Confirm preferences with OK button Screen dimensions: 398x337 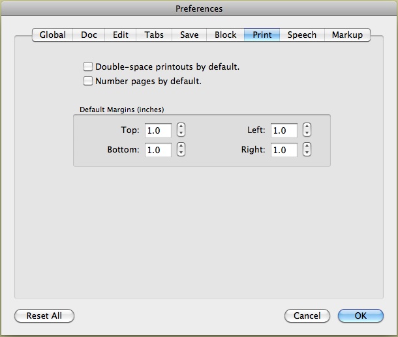point(361,315)
